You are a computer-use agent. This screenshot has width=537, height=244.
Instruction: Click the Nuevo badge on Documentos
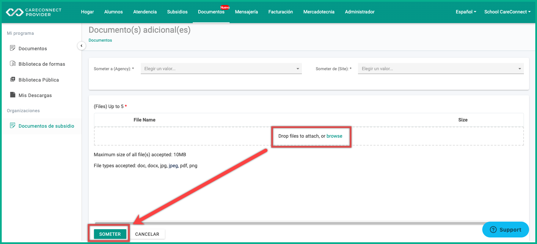(225, 7)
